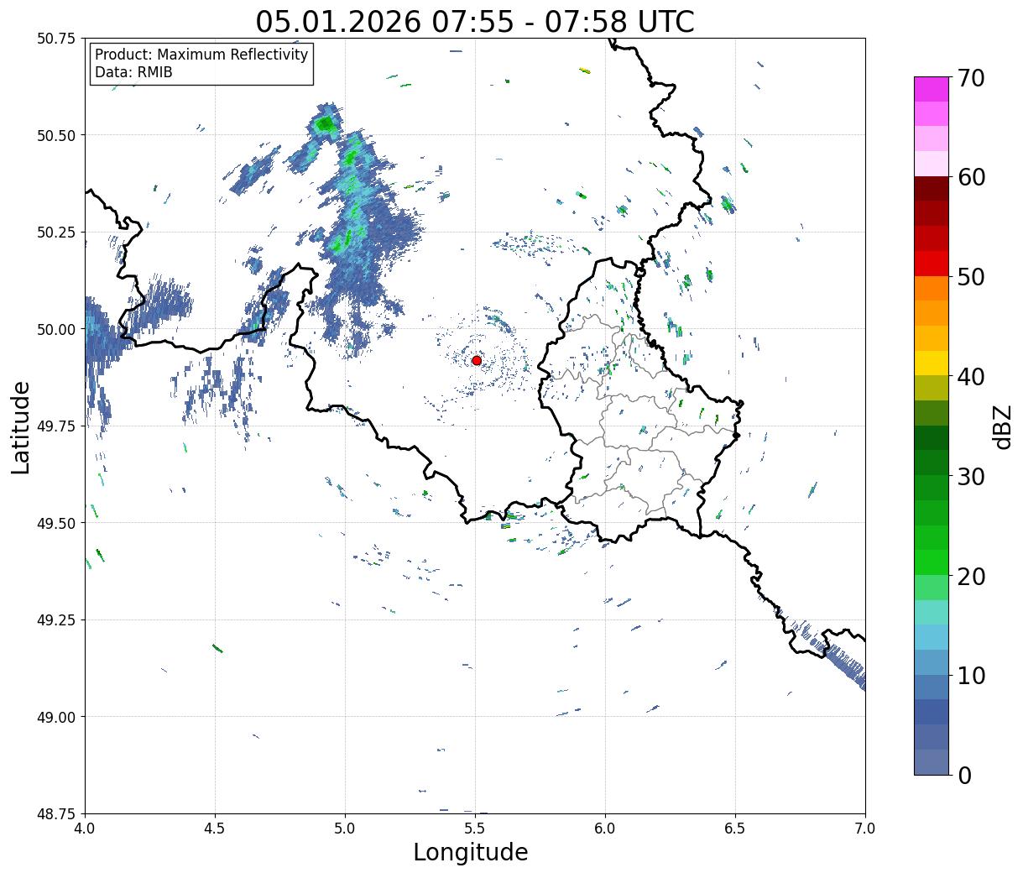Image resolution: width=1023 pixels, height=873 pixels.
Task: Click the colorbar tick label '60'
Action: 971,177
